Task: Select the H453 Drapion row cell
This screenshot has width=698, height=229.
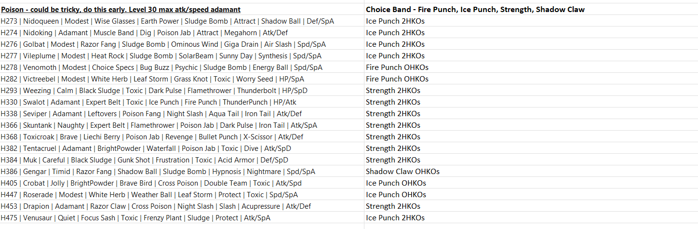Action: tap(156, 206)
